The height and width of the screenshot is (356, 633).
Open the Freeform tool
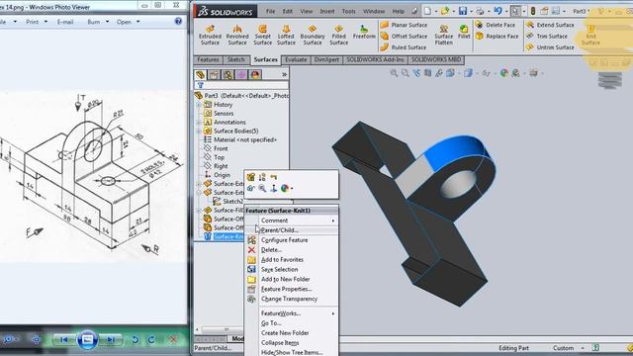pos(364,32)
